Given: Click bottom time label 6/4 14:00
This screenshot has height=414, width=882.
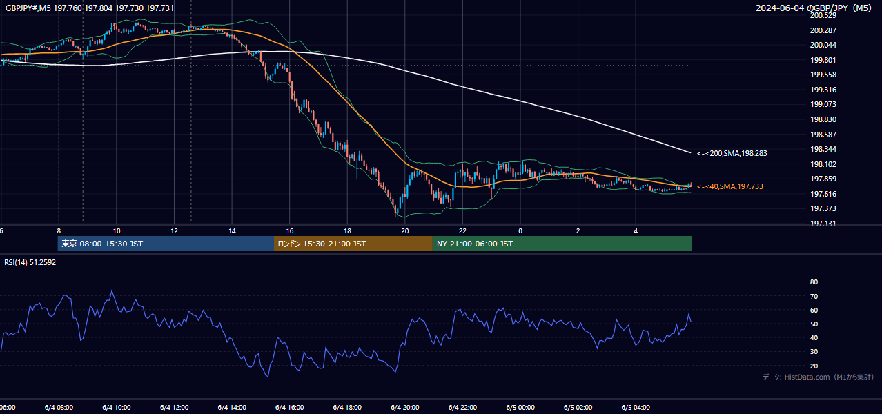Looking at the screenshot, I should click(x=232, y=407).
